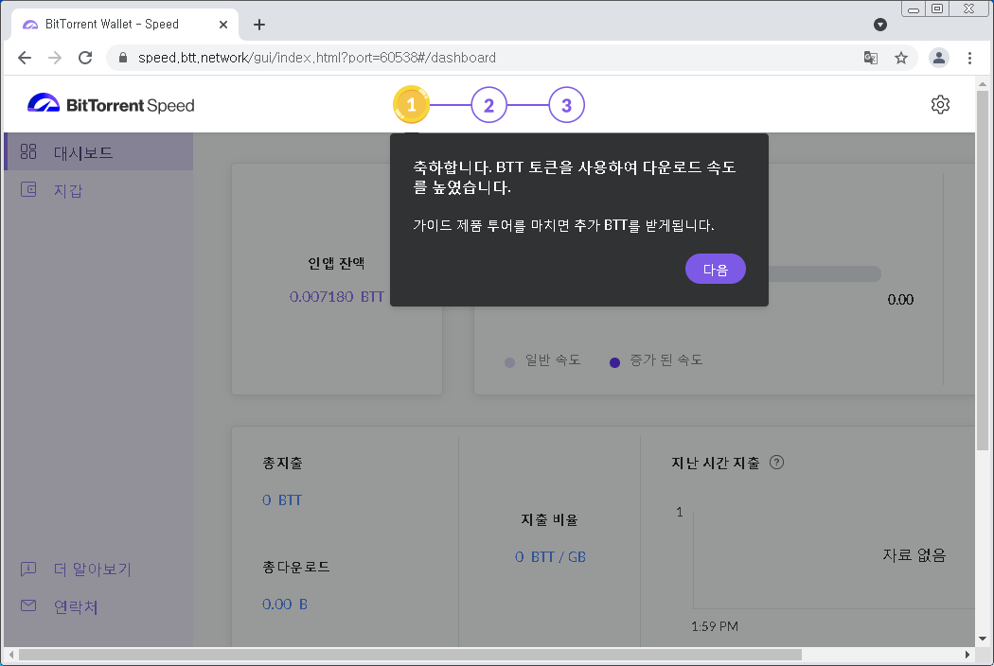This screenshot has width=994, height=666.
Task: Open 연락처 in sidebar
Action: (98, 606)
